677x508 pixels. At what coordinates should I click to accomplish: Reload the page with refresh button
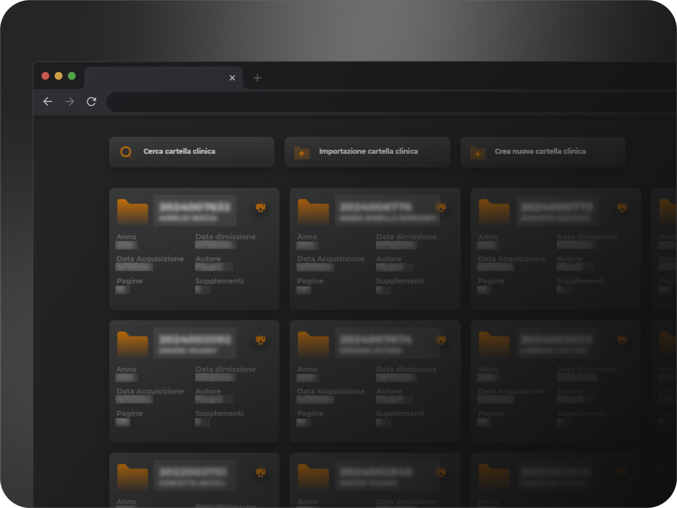pos(92,101)
